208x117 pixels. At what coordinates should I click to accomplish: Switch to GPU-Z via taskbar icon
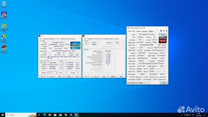click(x=76, y=115)
